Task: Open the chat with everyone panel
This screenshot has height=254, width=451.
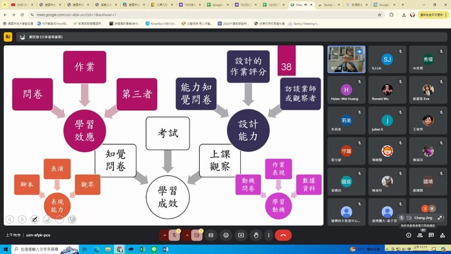Action: [431, 235]
